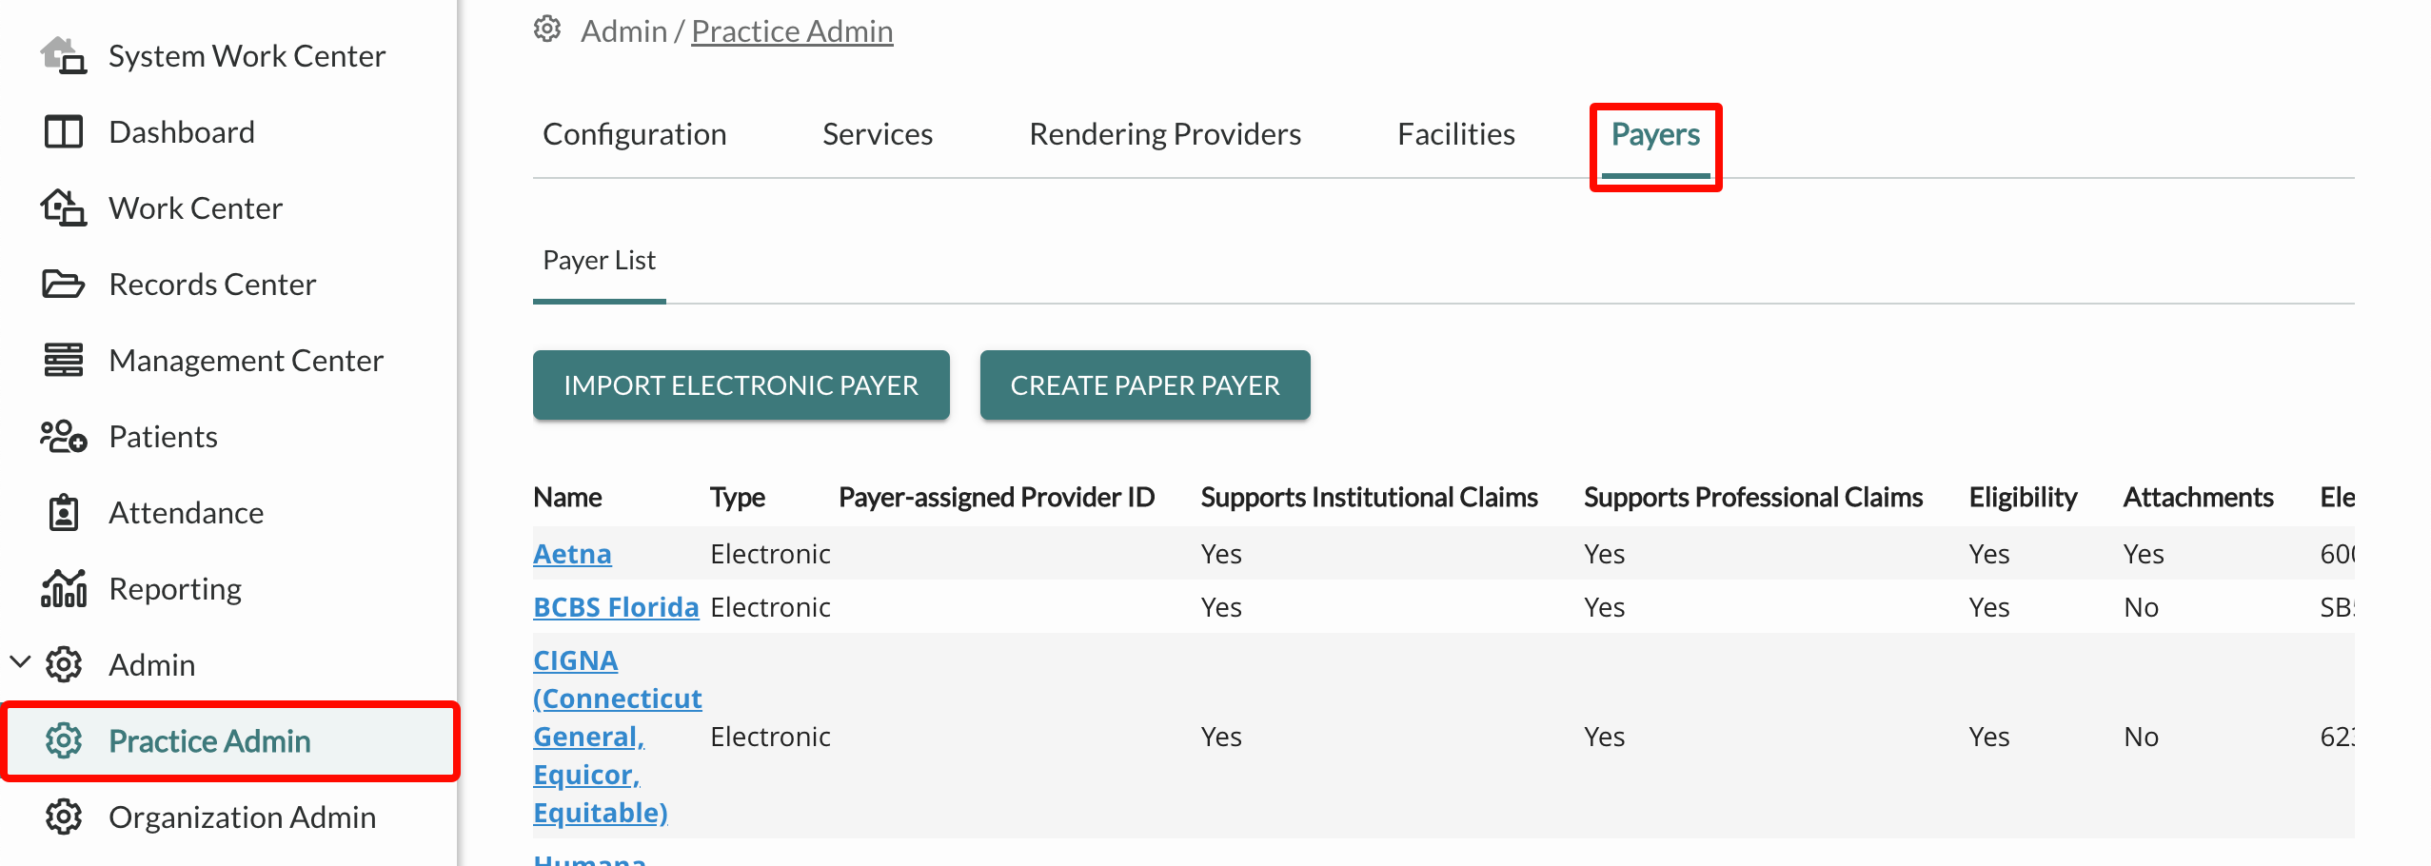The image size is (2431, 866).
Task: Open the Aetna payer link
Action: 572,554
